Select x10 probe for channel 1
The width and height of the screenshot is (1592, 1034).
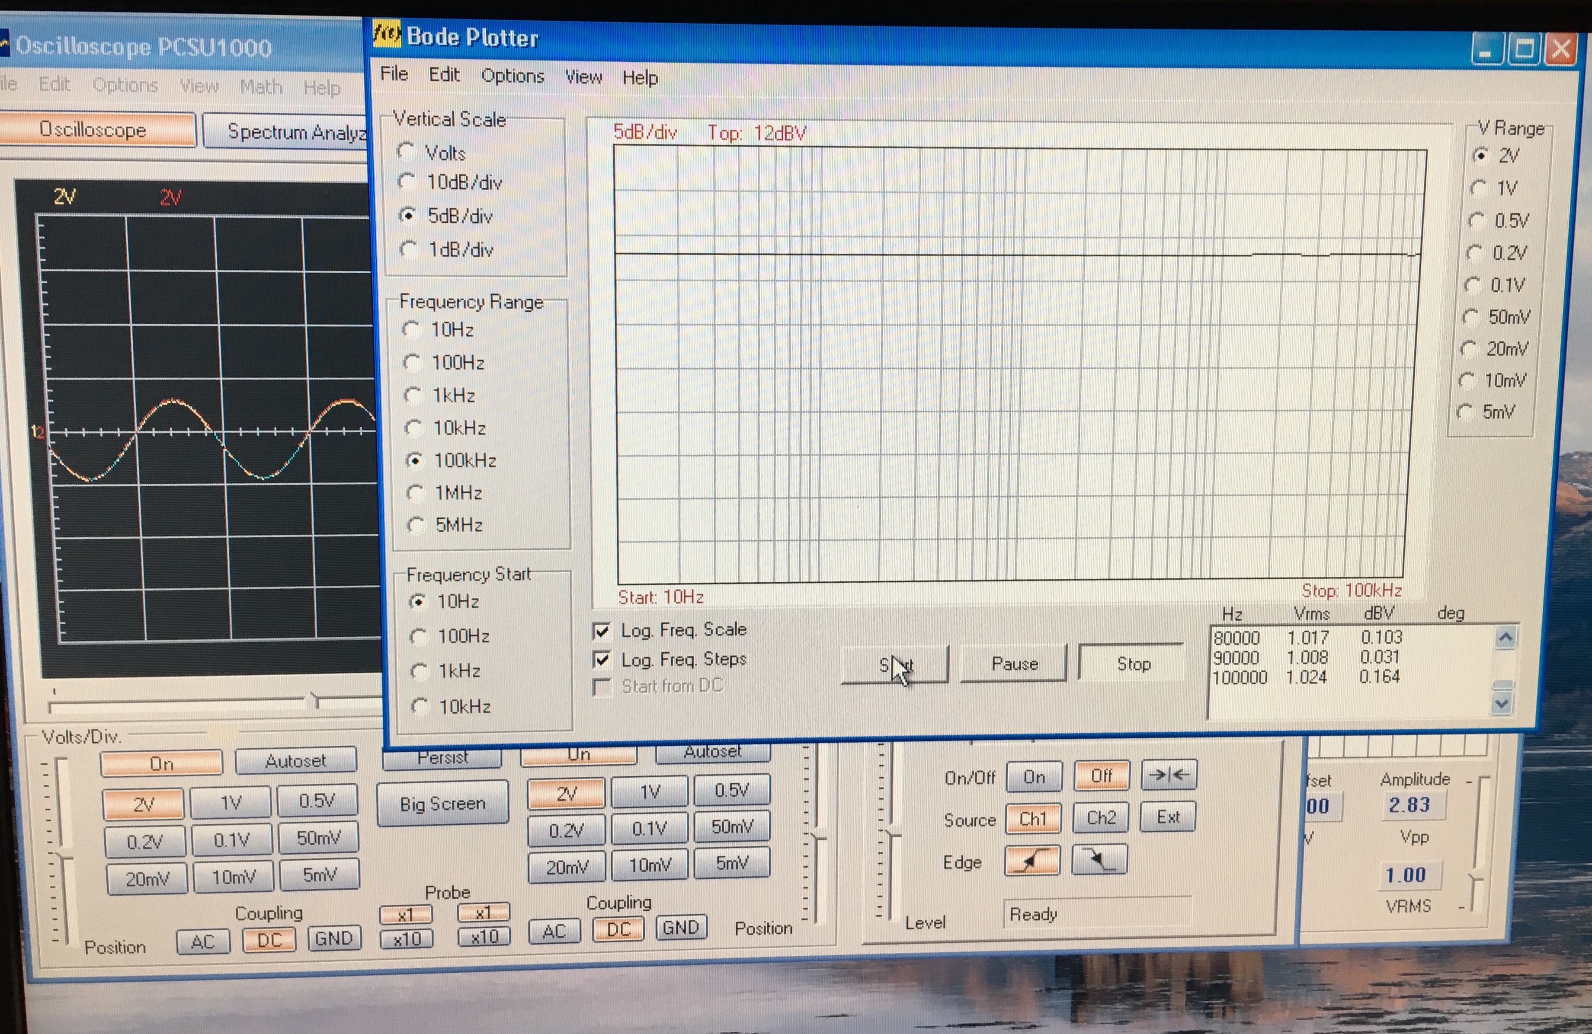[x=406, y=939]
